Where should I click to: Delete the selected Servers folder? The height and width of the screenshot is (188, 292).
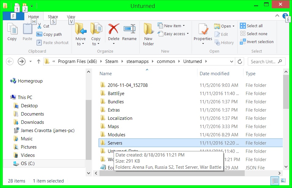coord(114,34)
